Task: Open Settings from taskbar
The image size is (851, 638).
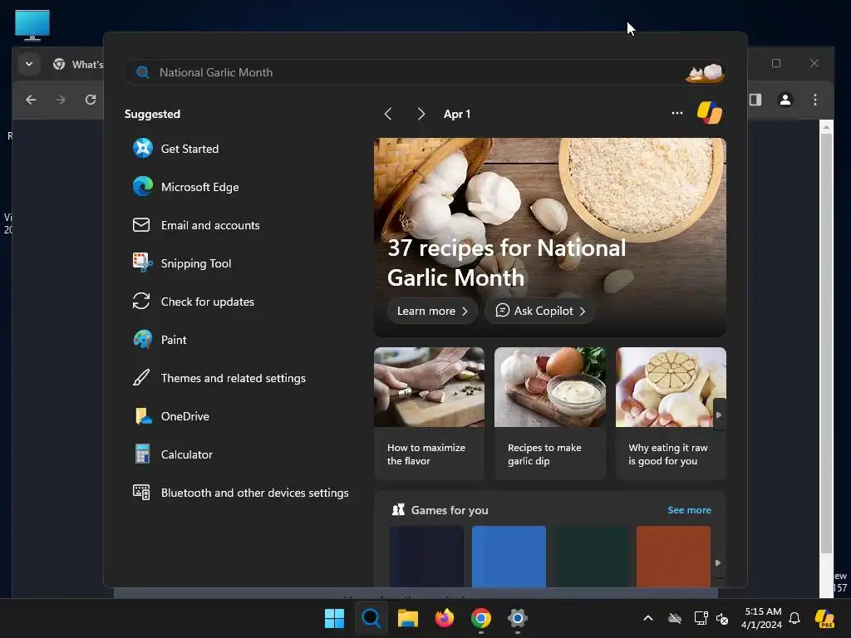Action: [x=518, y=618]
